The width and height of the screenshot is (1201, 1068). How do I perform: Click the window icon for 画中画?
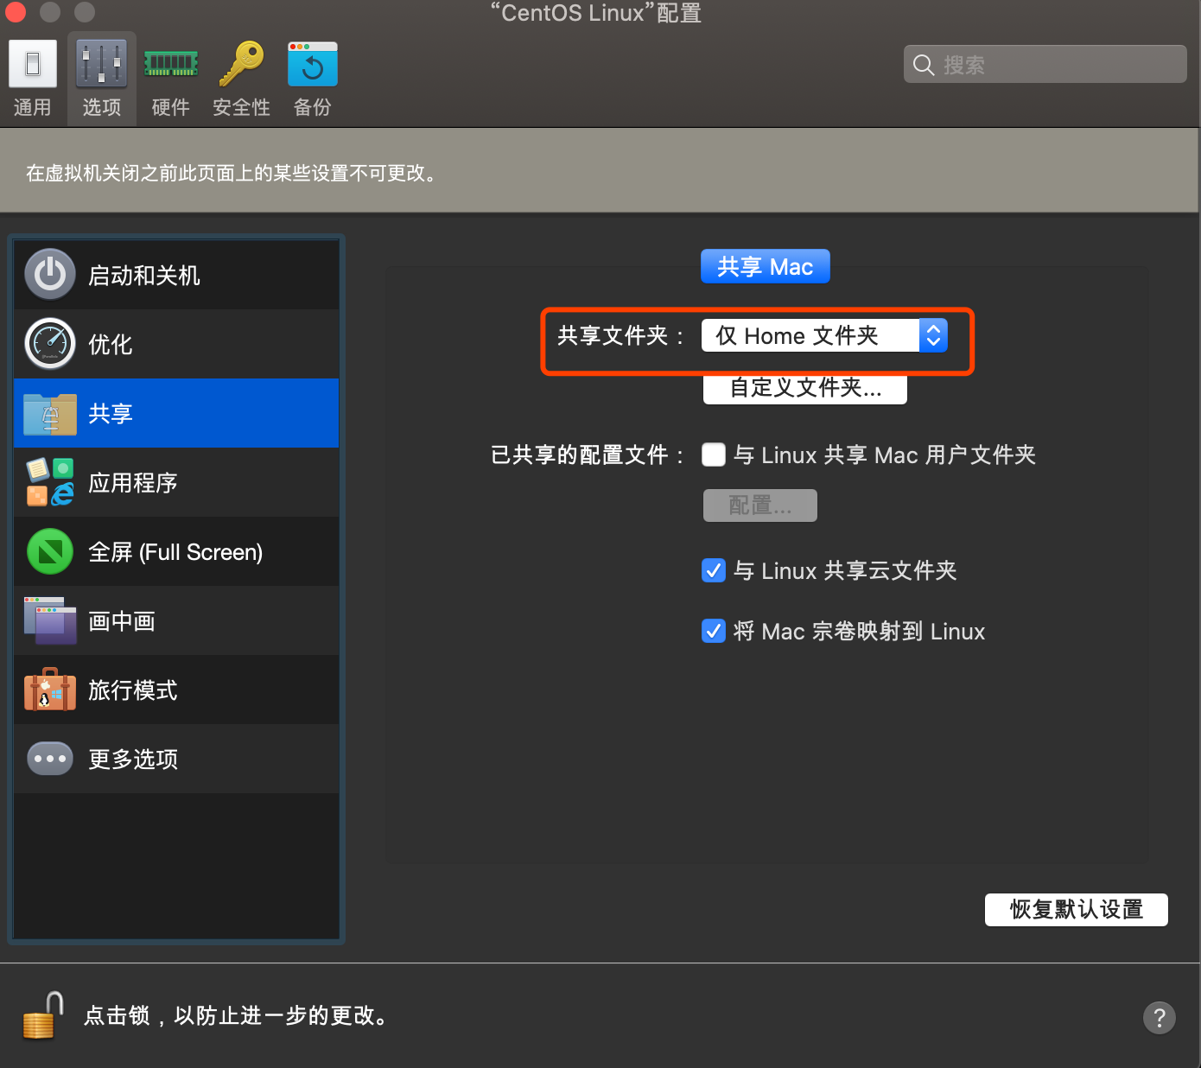click(x=50, y=620)
